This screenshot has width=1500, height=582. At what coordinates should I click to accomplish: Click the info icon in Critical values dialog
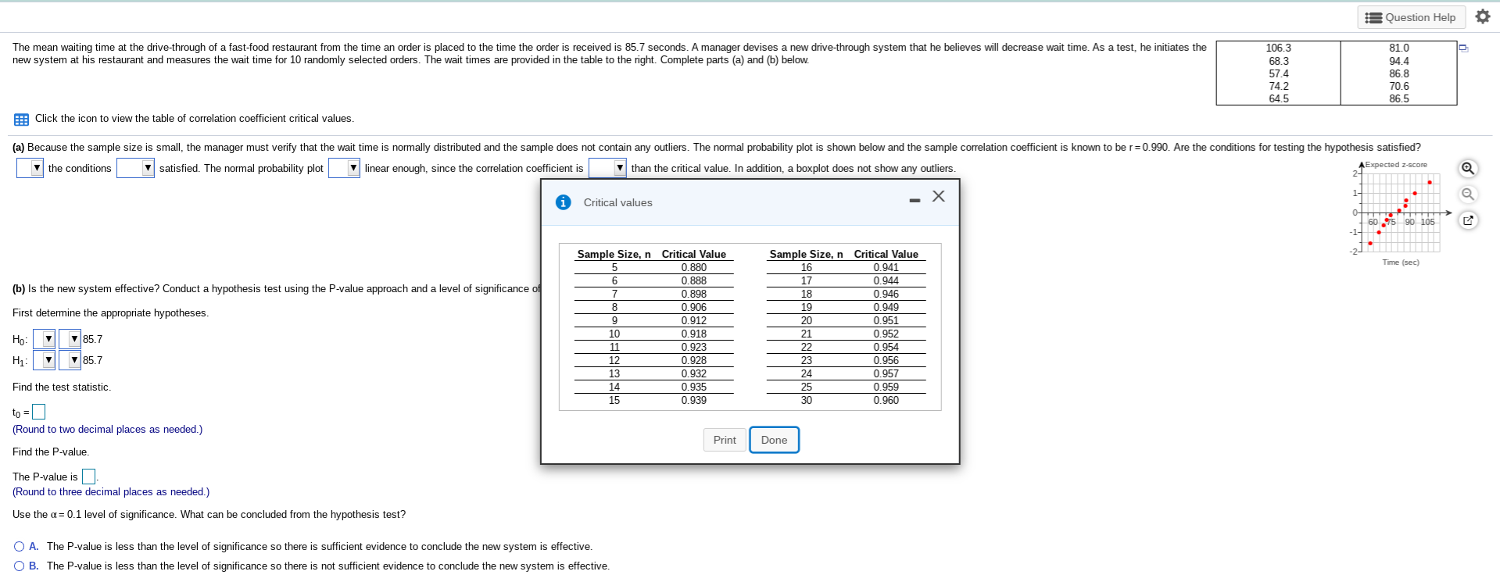point(563,202)
